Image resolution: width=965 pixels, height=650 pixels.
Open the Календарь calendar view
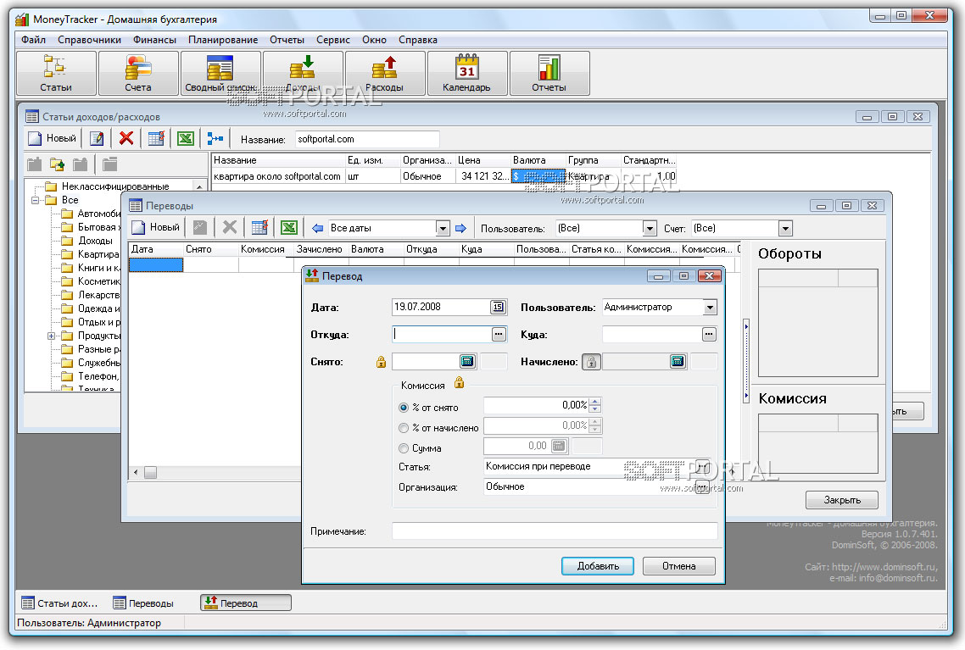point(466,73)
